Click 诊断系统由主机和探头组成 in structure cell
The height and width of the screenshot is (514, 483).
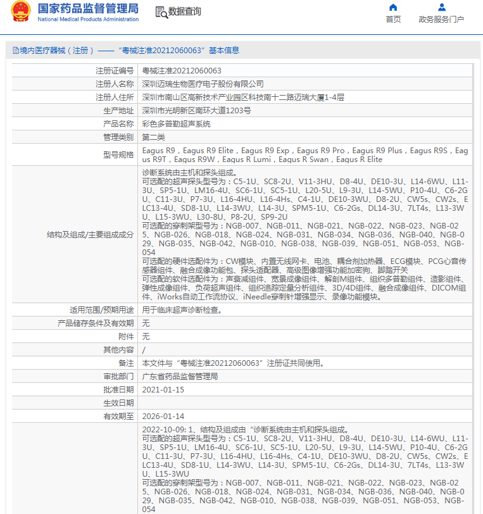(x=190, y=173)
